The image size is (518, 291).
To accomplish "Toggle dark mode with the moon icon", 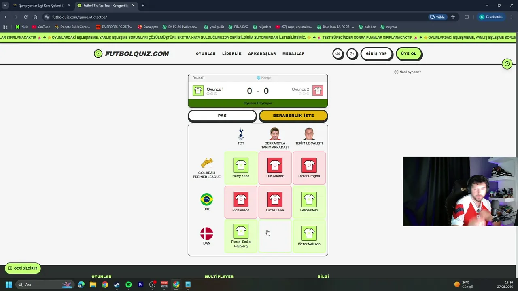I will tap(352, 54).
